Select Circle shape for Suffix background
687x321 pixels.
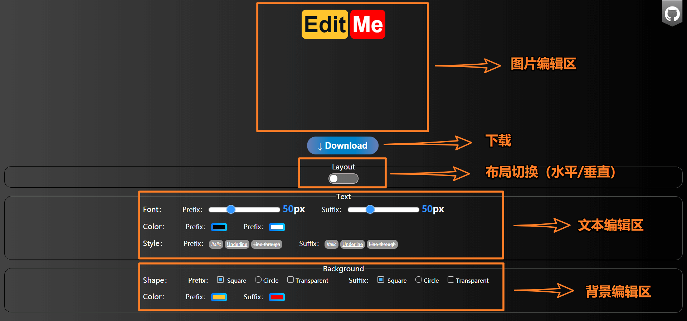coord(419,280)
